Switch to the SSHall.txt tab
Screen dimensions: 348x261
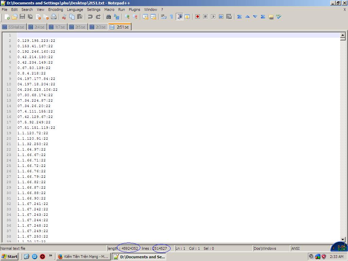14,27
